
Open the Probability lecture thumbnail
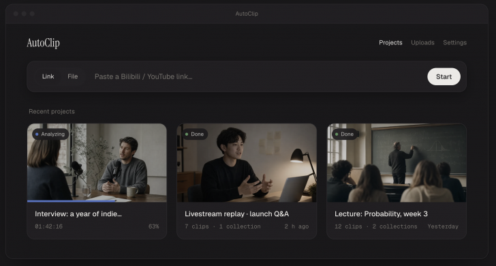tap(397, 163)
